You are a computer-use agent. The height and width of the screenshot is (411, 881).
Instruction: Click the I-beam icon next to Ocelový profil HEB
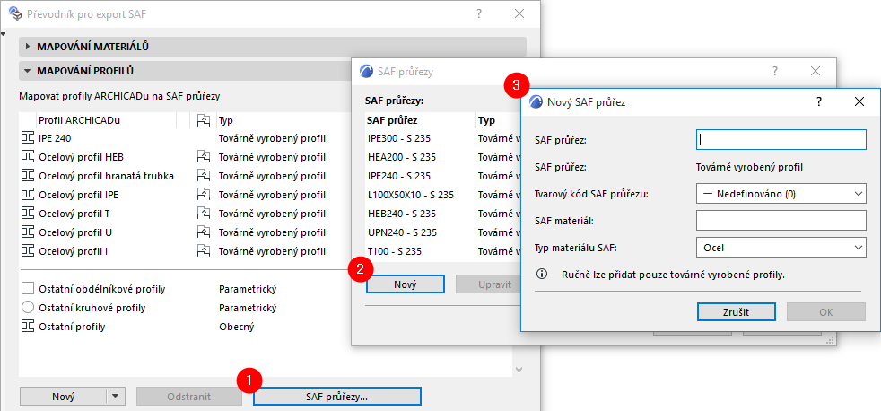[x=27, y=157]
